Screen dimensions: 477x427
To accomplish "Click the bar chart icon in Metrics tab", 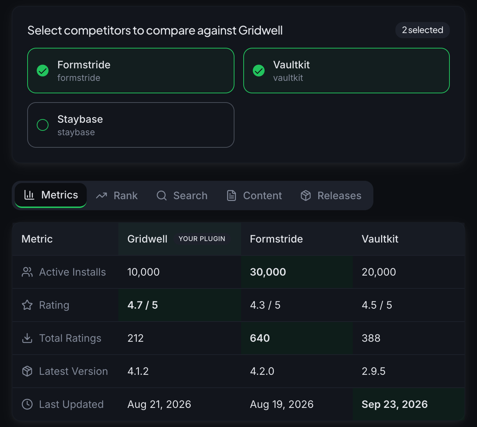I will [29, 195].
